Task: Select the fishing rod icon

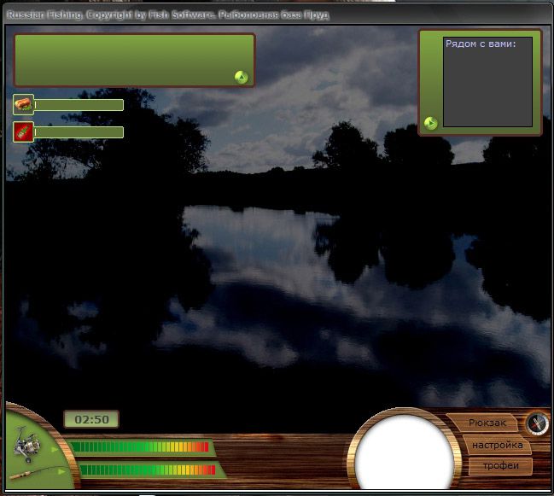Action: point(26,472)
